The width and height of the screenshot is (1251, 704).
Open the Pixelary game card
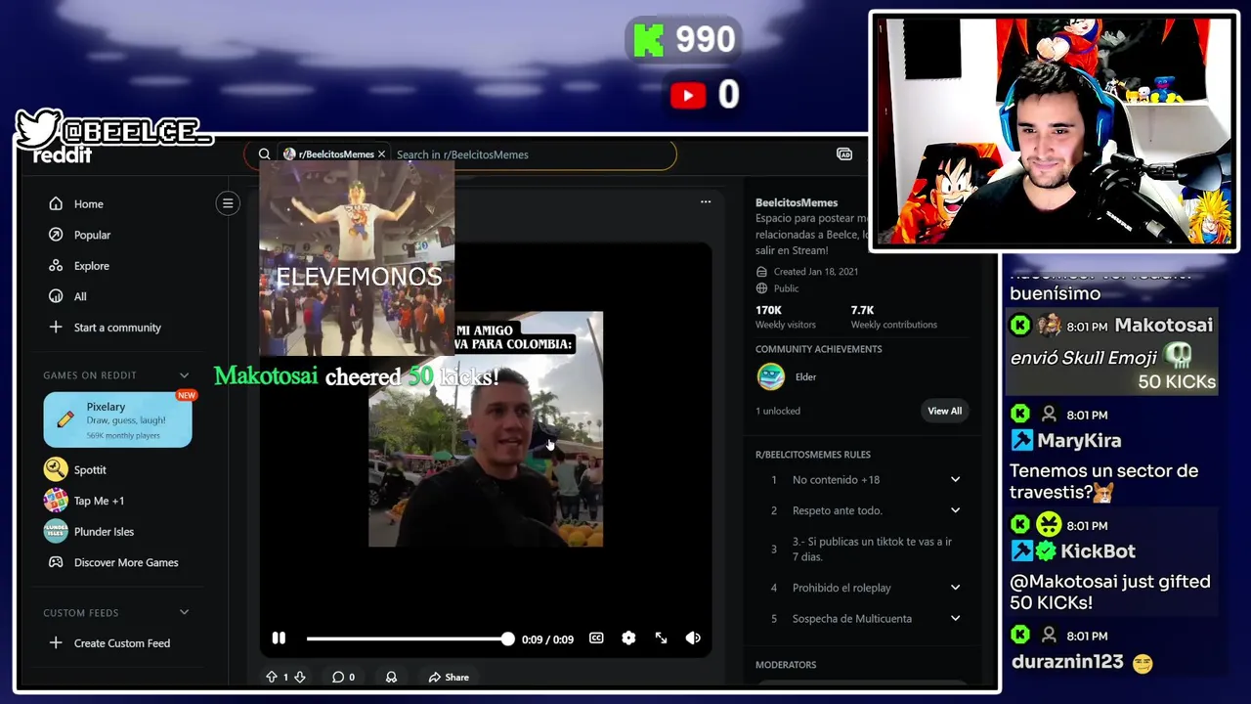(x=117, y=419)
